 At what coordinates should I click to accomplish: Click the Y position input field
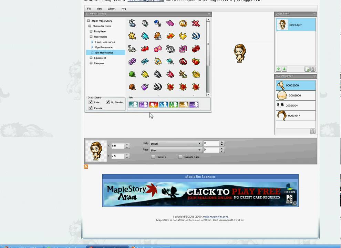tap(118, 156)
